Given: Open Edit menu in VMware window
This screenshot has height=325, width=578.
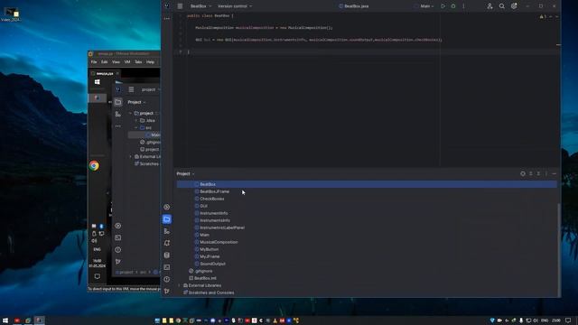Looking at the screenshot, I should coord(105,62).
